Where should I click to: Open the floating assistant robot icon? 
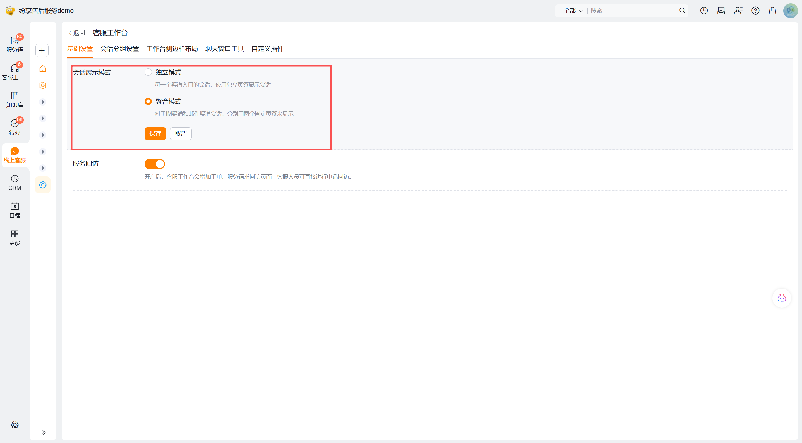781,298
